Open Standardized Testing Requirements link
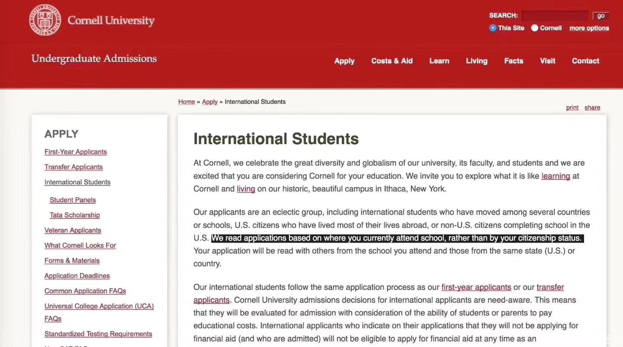The width and height of the screenshot is (623, 347). pos(98,334)
